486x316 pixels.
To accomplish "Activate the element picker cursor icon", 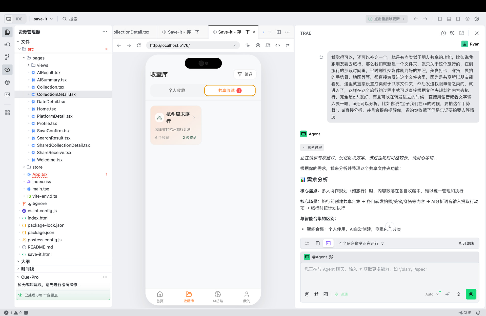I will pyautogui.click(x=248, y=45).
